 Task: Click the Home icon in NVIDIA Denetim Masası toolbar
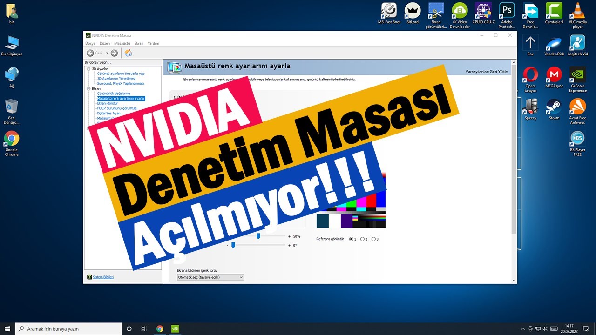(x=128, y=53)
